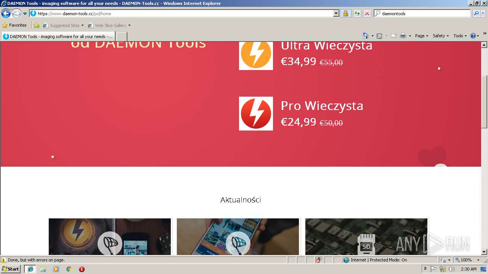The height and width of the screenshot is (274, 488).
Task: Show hidden tray icons arrow
Action: pos(425,269)
